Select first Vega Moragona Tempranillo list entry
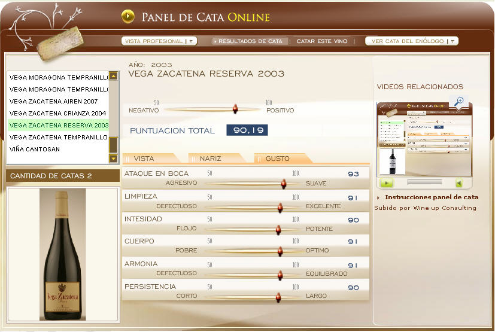This screenshot has width=495, height=332. pyautogui.click(x=58, y=77)
